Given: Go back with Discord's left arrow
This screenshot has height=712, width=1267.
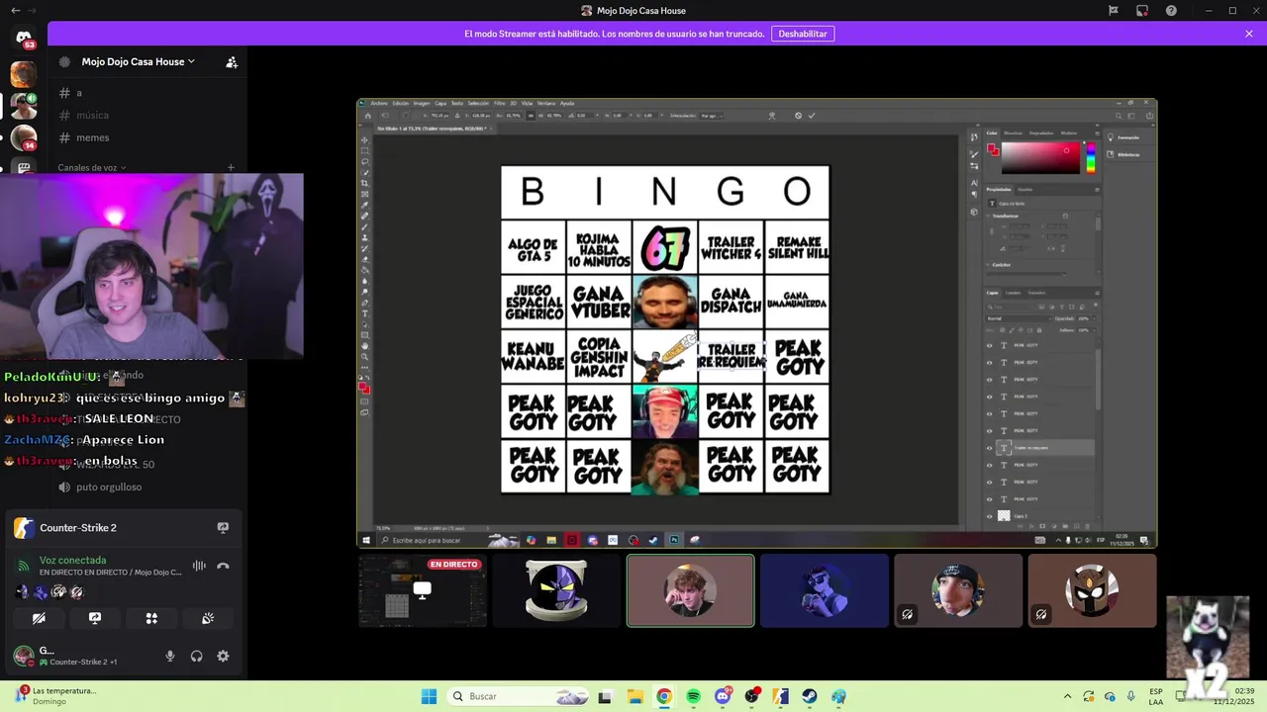Looking at the screenshot, I should (x=15, y=11).
